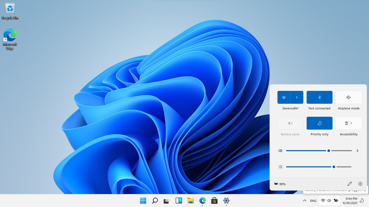Image resolution: width=369 pixels, height=207 pixels.
Task: Open the Start menu from the taskbar
Action: [x=143, y=201]
